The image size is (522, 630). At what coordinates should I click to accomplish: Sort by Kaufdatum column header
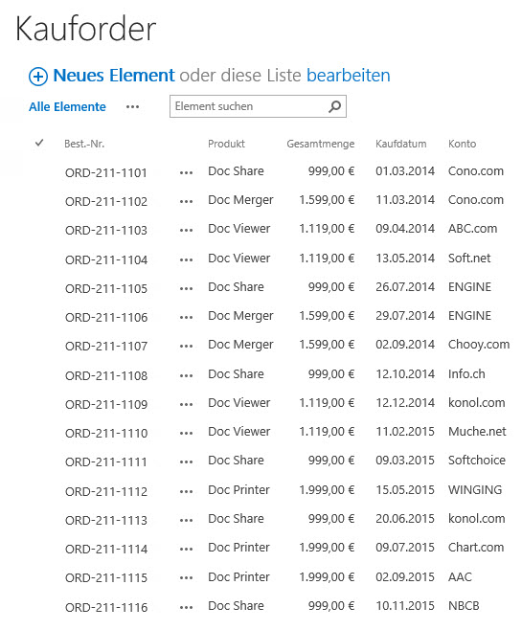[400, 144]
